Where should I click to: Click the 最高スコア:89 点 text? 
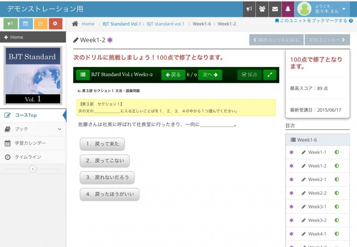pos(309,88)
